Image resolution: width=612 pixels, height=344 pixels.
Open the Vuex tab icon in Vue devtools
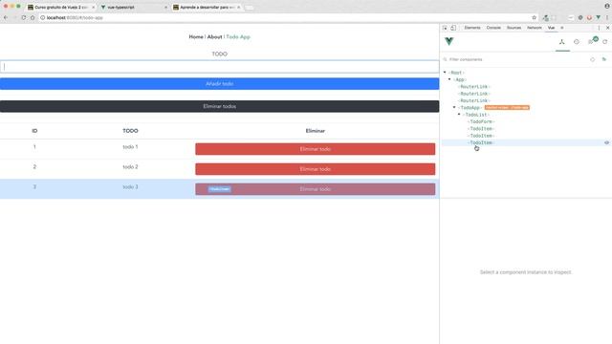(x=577, y=42)
